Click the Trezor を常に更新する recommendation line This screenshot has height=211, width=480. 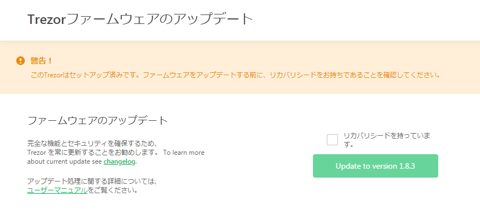point(93,153)
